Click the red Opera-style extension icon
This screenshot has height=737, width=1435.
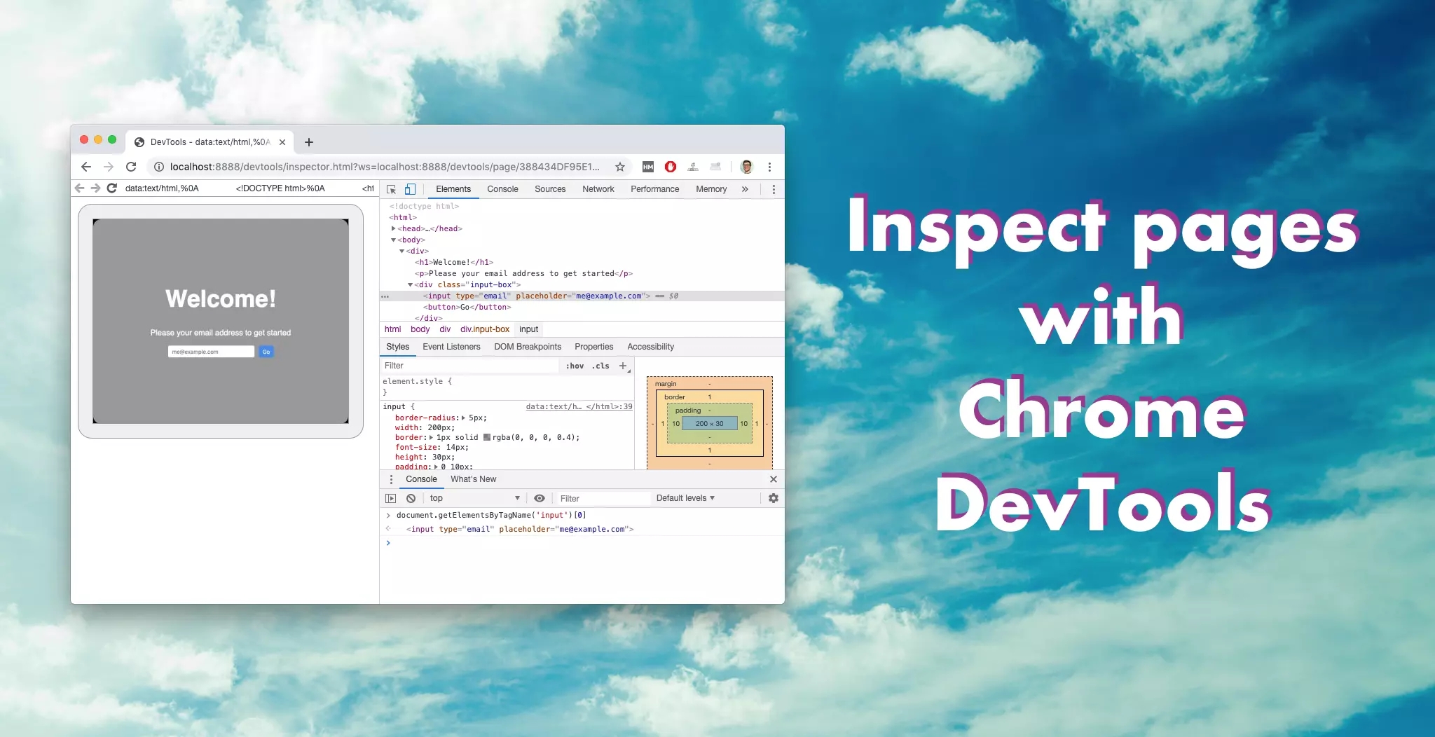coord(671,167)
